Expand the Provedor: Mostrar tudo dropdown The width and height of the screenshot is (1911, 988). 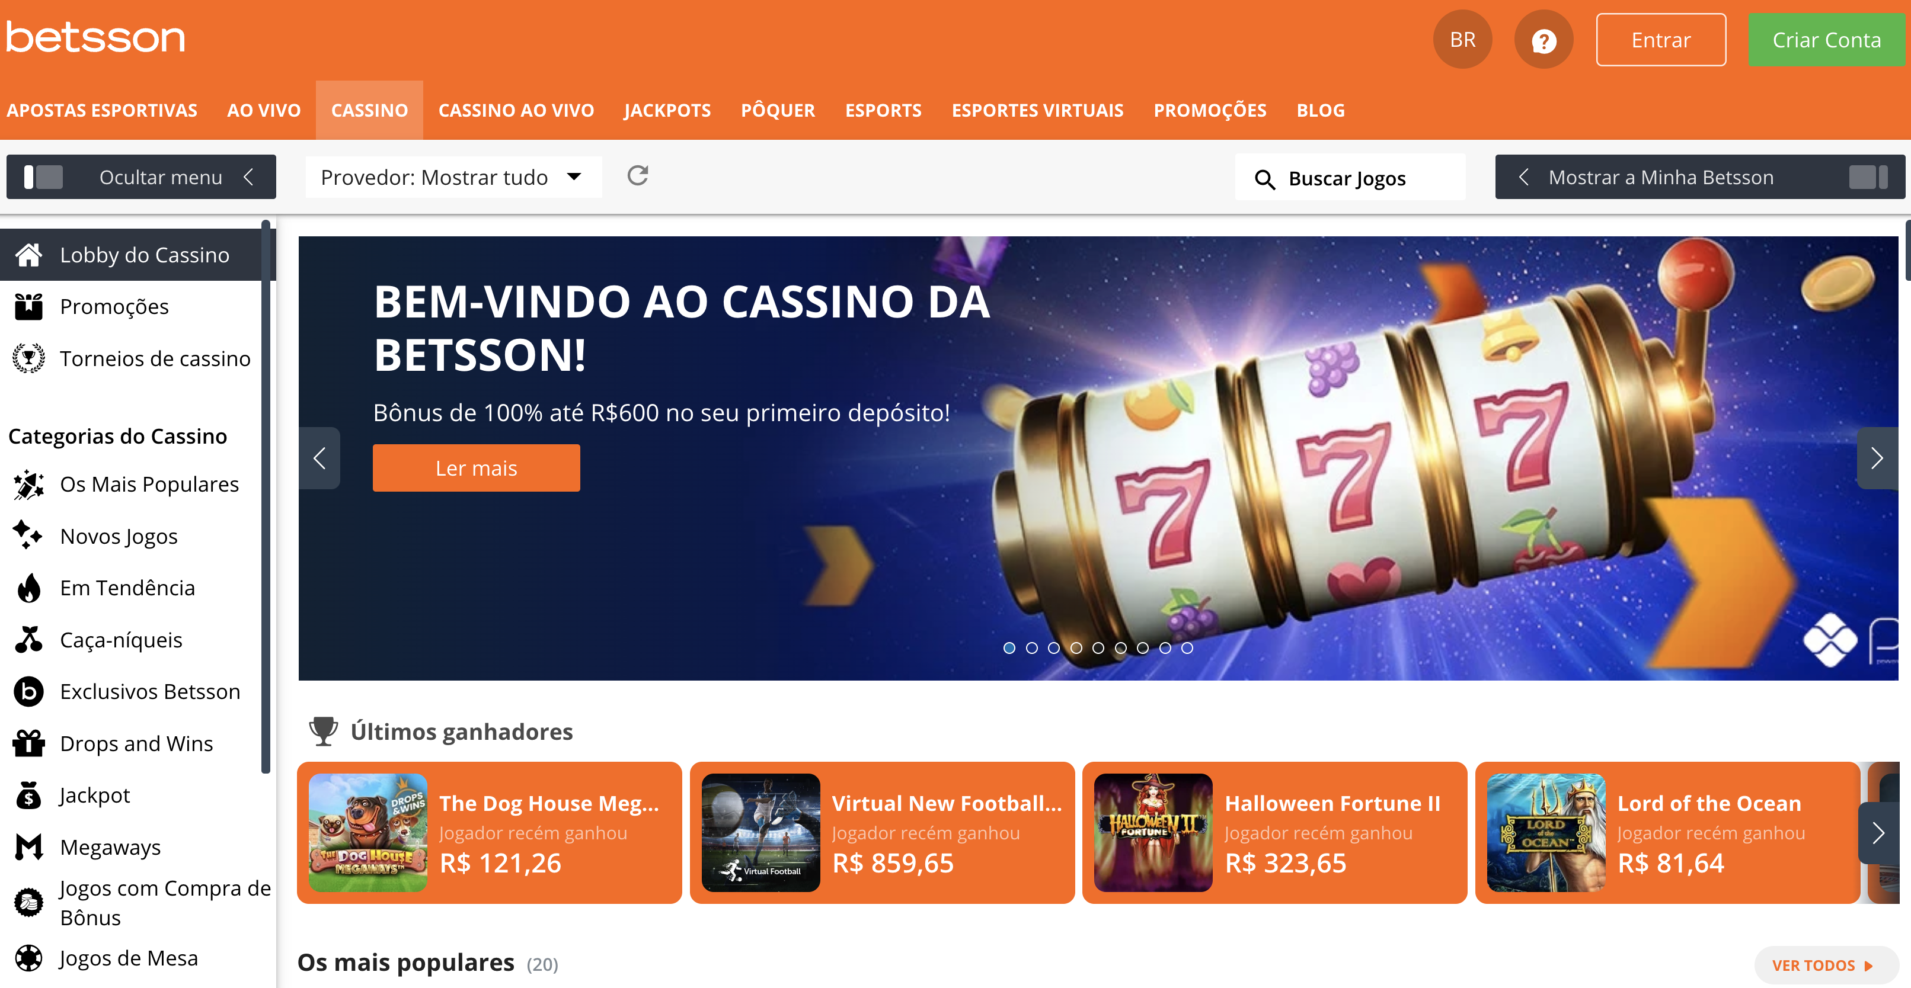(452, 177)
